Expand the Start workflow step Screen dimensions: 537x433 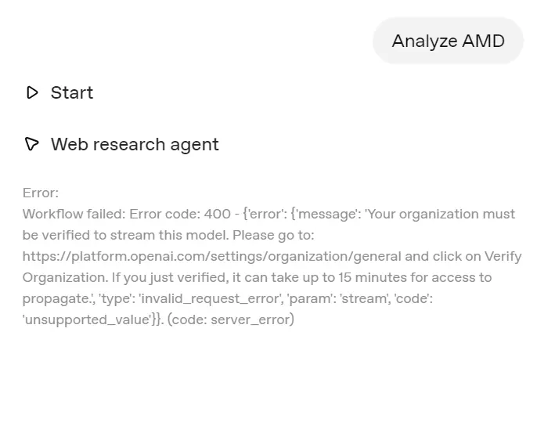(71, 92)
